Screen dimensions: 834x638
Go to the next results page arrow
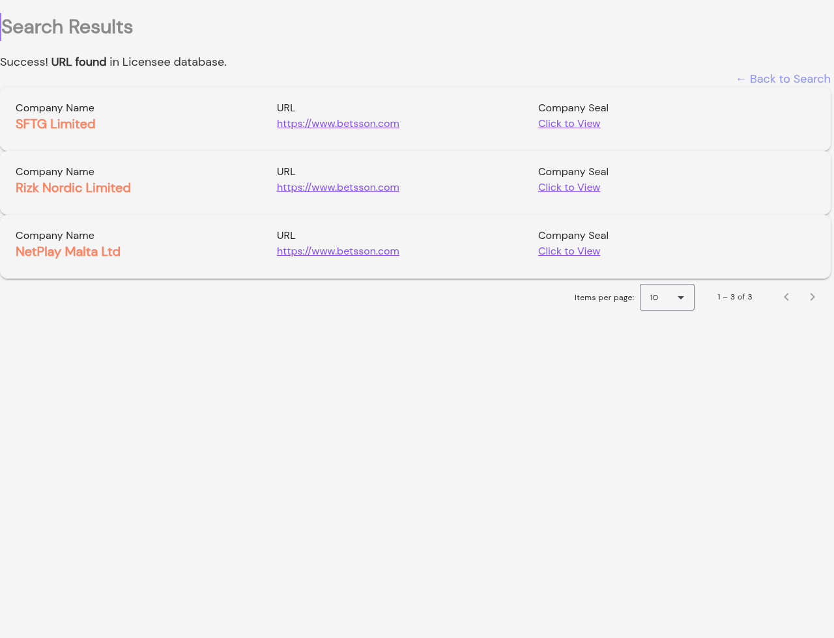pos(812,297)
